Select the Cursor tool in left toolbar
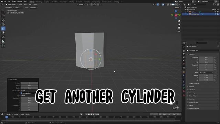This screenshot has height=124, width=220. (x=3, y=16)
